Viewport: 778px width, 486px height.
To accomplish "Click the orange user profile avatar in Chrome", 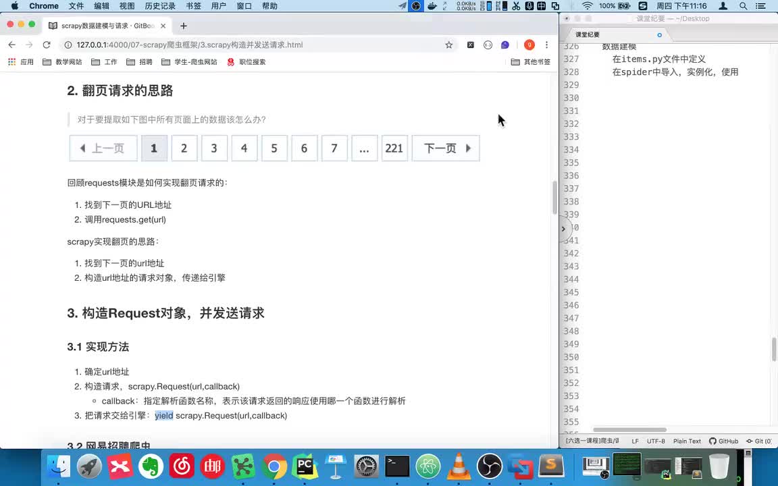I will 529,45.
